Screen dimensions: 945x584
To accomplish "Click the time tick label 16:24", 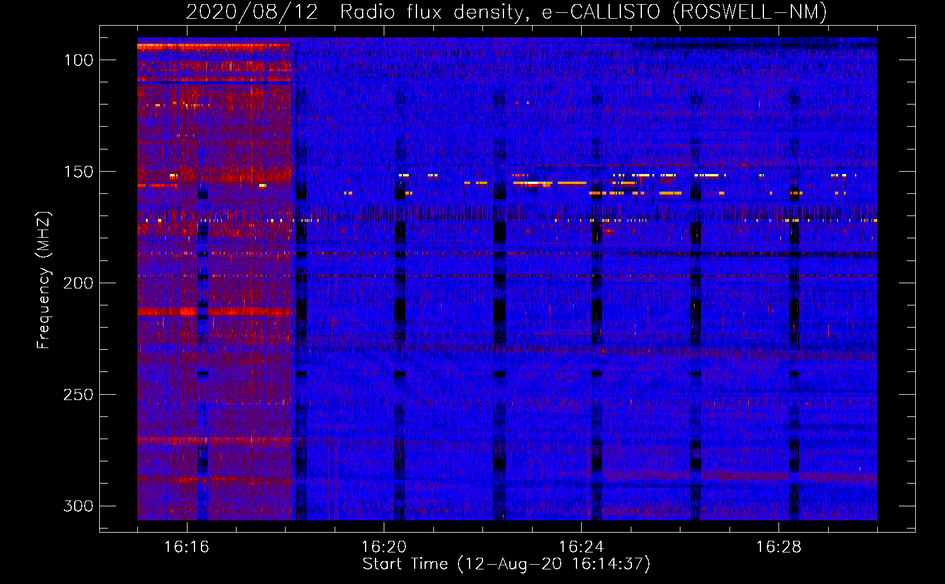I will 582,547.
